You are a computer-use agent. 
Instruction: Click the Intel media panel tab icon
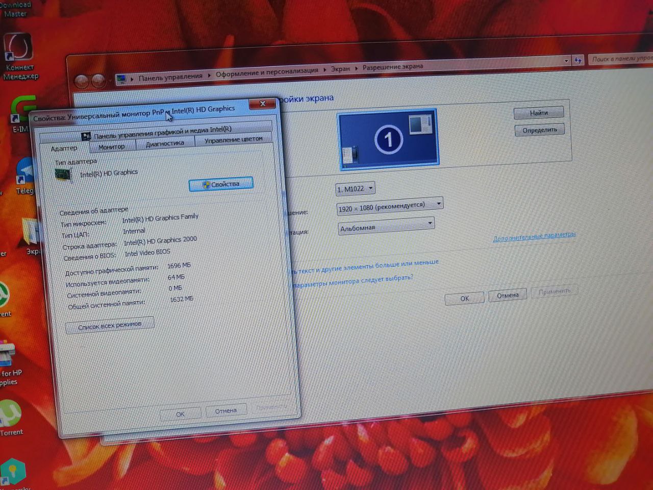(86, 137)
